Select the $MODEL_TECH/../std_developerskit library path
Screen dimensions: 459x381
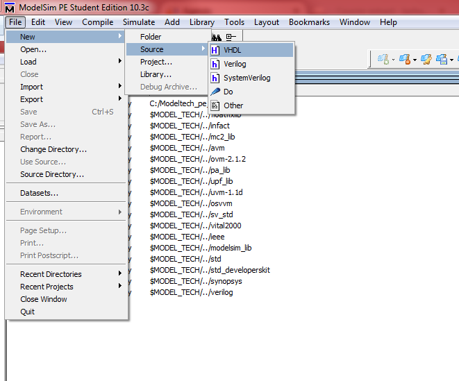[210, 271]
